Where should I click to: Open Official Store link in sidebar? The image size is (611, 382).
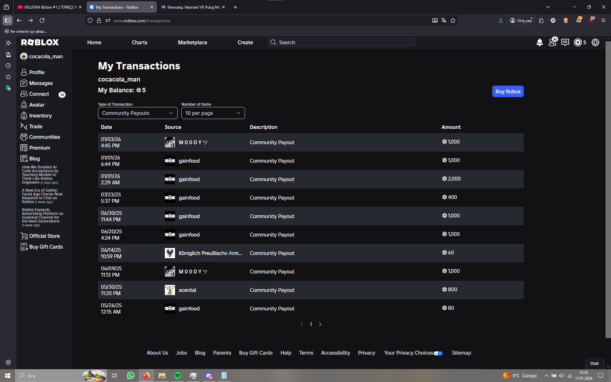coord(40,236)
